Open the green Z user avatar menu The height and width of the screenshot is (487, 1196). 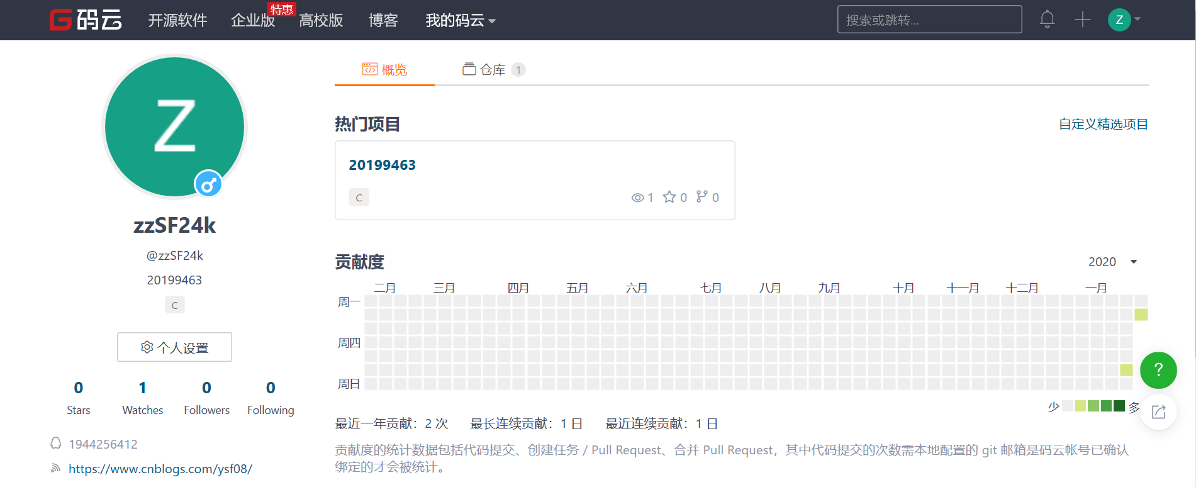click(1119, 20)
